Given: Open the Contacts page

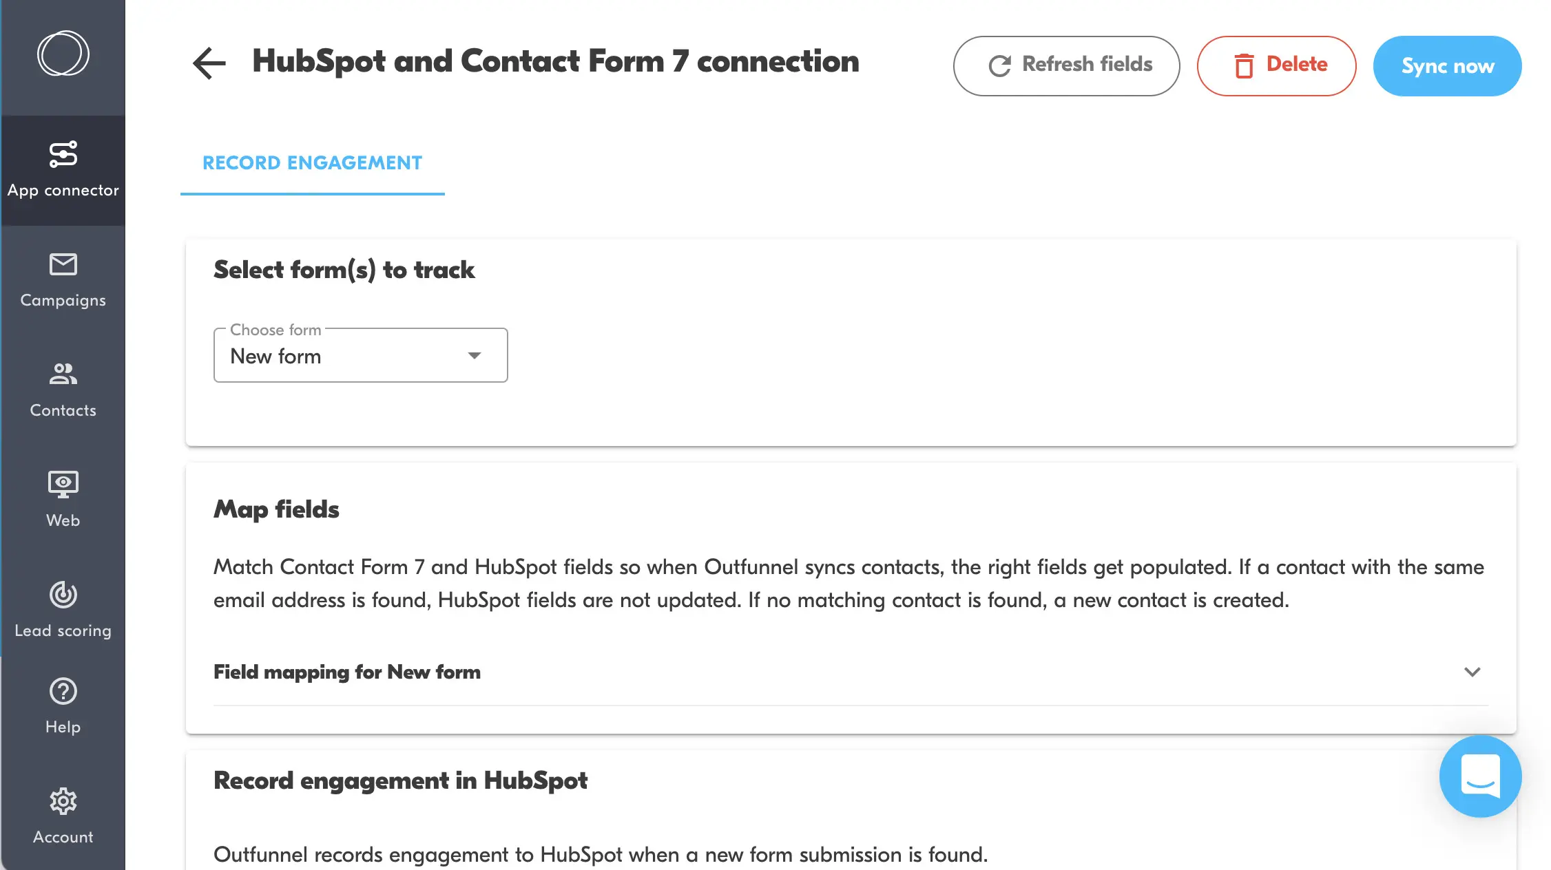Looking at the screenshot, I should (63, 390).
